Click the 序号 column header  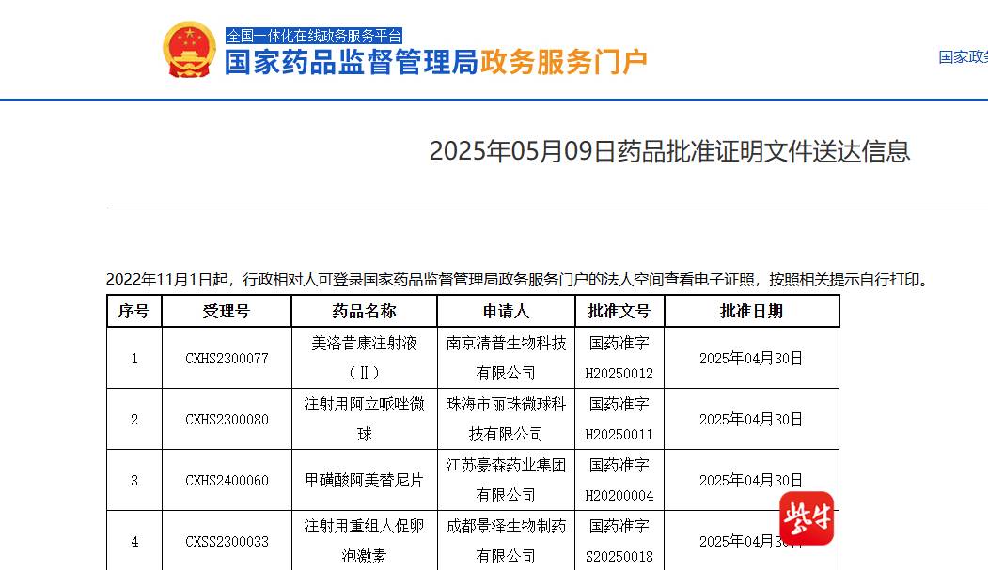(134, 311)
